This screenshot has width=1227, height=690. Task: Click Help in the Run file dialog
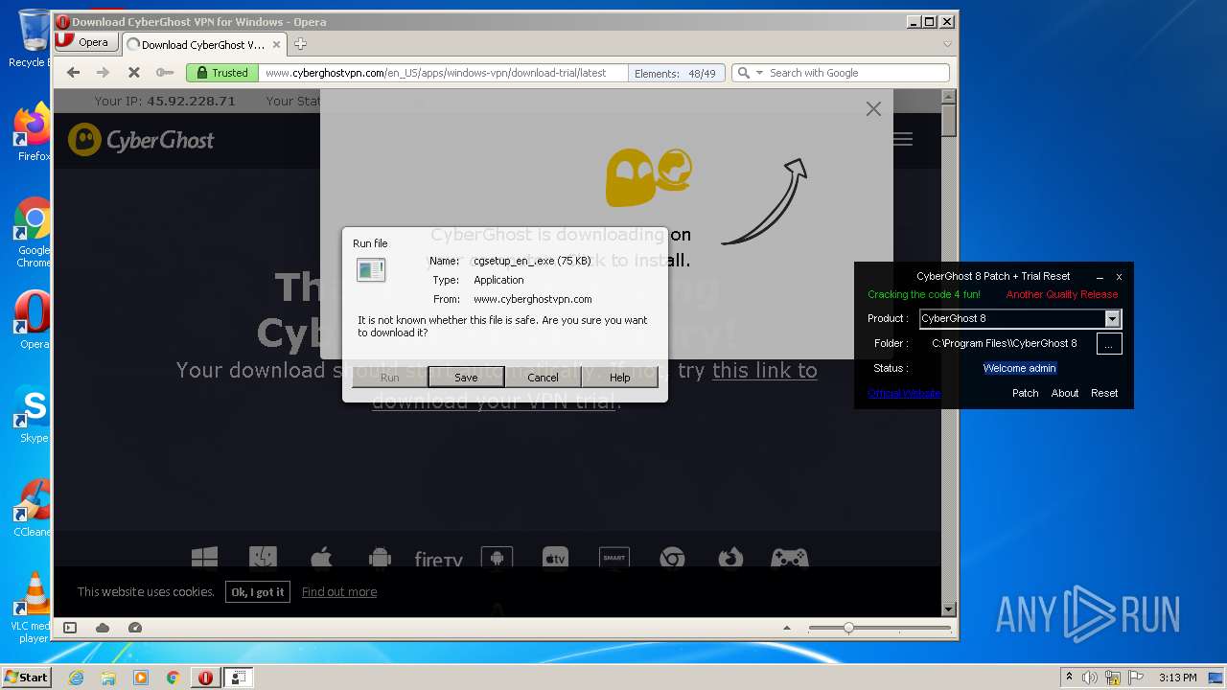tap(619, 377)
